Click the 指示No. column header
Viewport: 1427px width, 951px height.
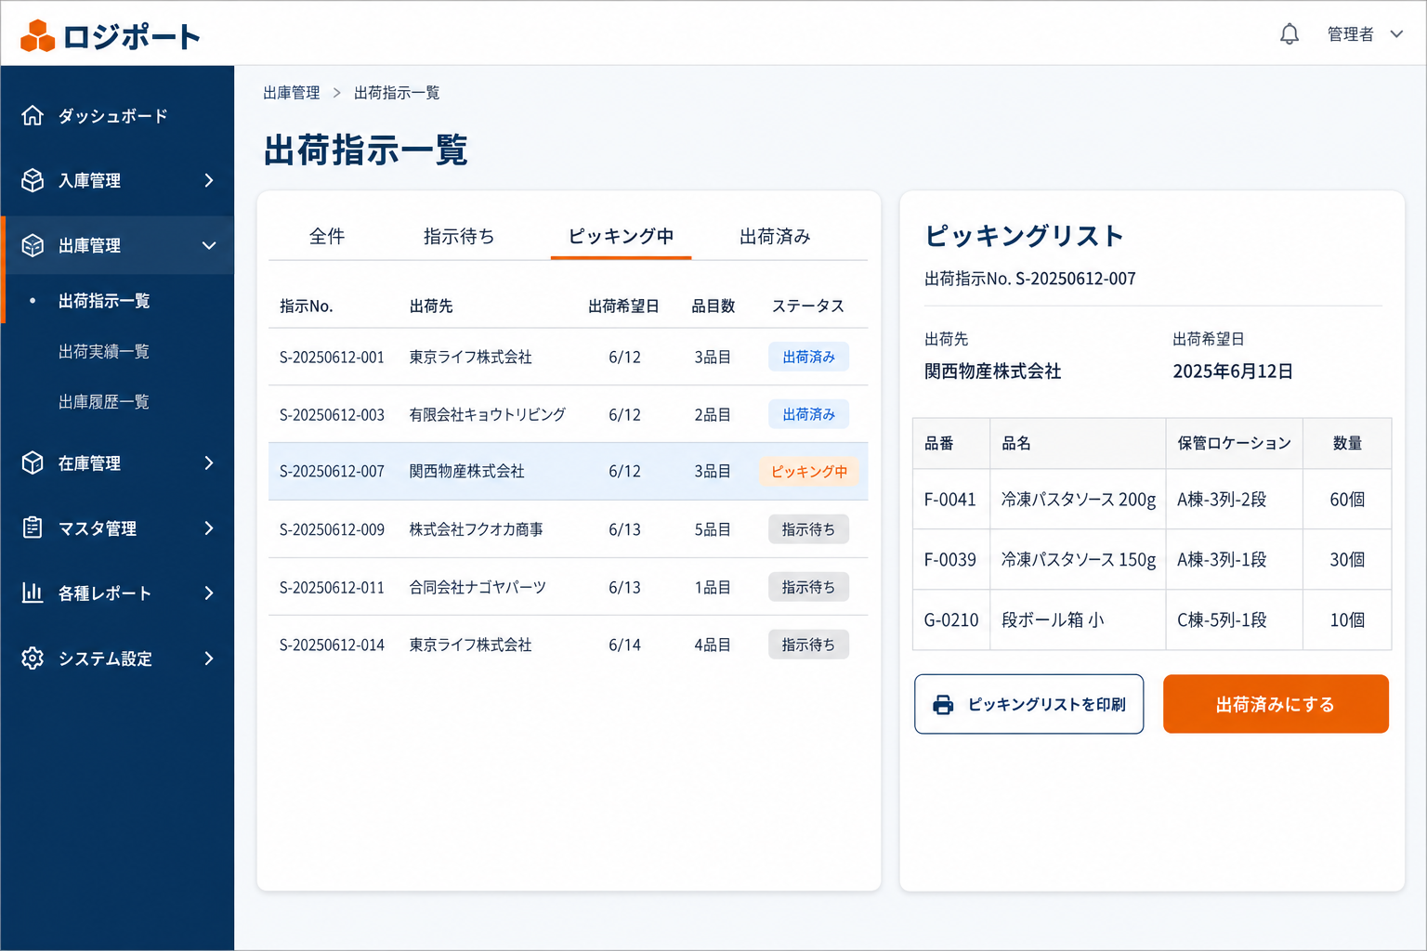tap(307, 306)
